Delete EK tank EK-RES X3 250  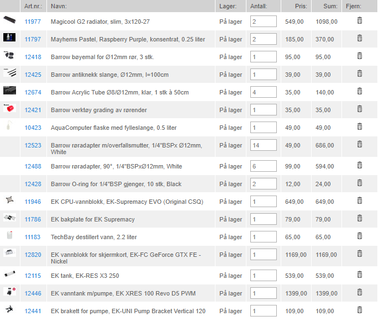click(359, 275)
